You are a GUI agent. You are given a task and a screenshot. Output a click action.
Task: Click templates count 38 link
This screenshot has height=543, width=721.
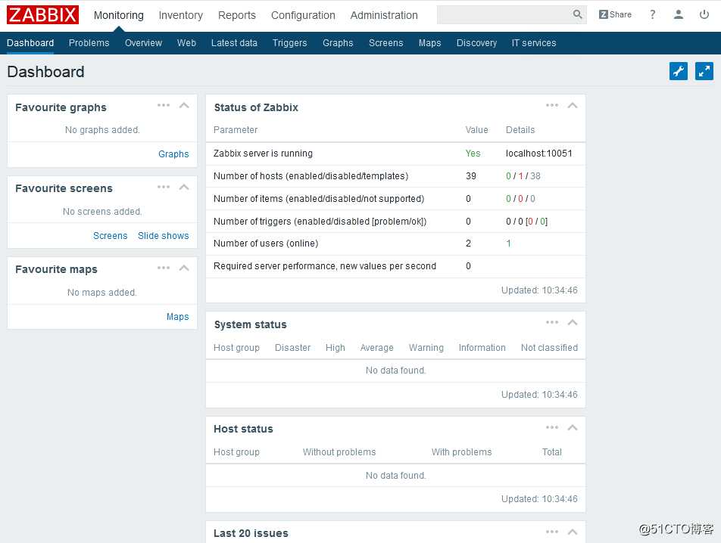click(x=535, y=175)
